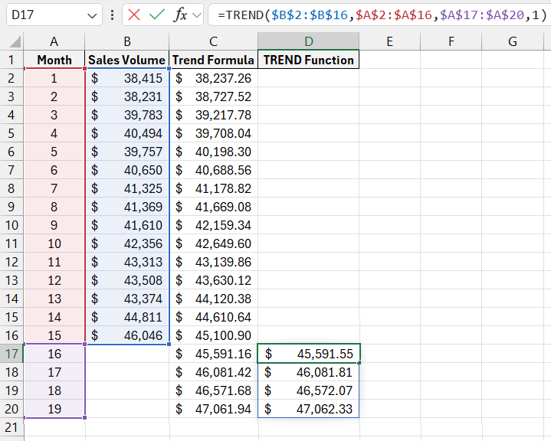The width and height of the screenshot is (551, 441).
Task: Select sales value 39,757 cell
Action: [x=127, y=152]
